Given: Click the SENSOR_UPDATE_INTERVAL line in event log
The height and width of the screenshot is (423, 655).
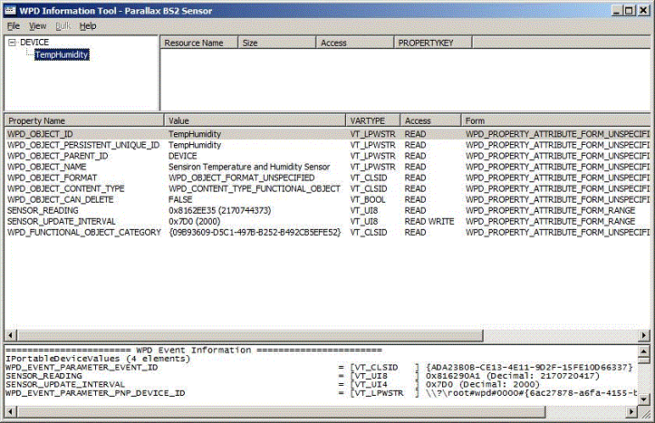Looking at the screenshot, I should 273,384.
